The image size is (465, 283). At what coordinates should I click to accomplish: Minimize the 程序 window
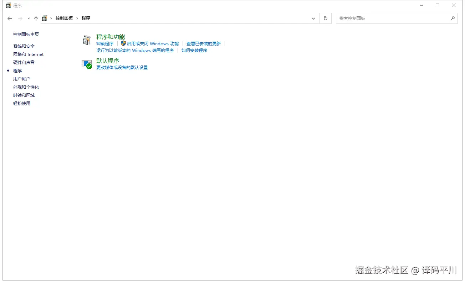(421, 5)
